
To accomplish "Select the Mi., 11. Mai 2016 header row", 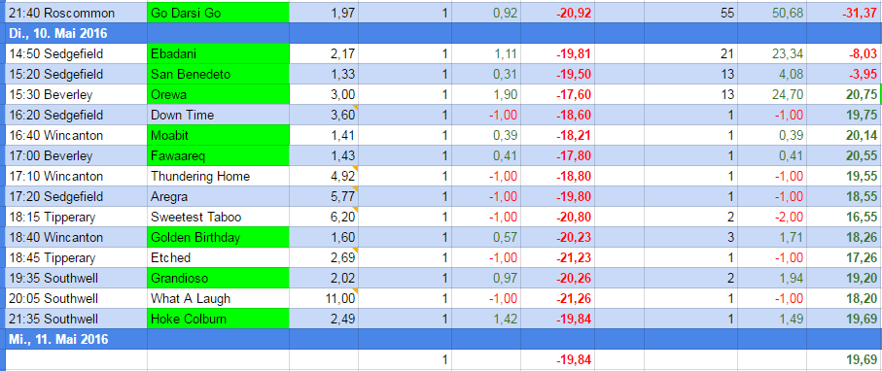I will tap(441, 339).
